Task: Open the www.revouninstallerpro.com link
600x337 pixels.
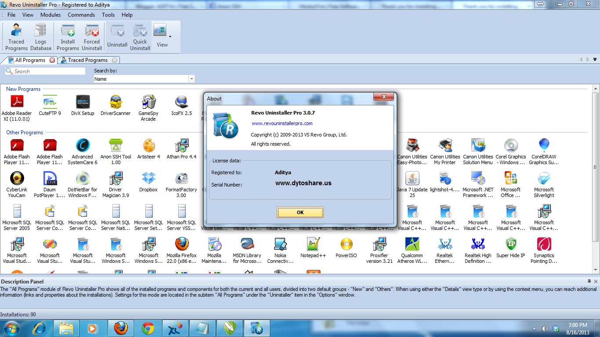Action: coord(282,124)
